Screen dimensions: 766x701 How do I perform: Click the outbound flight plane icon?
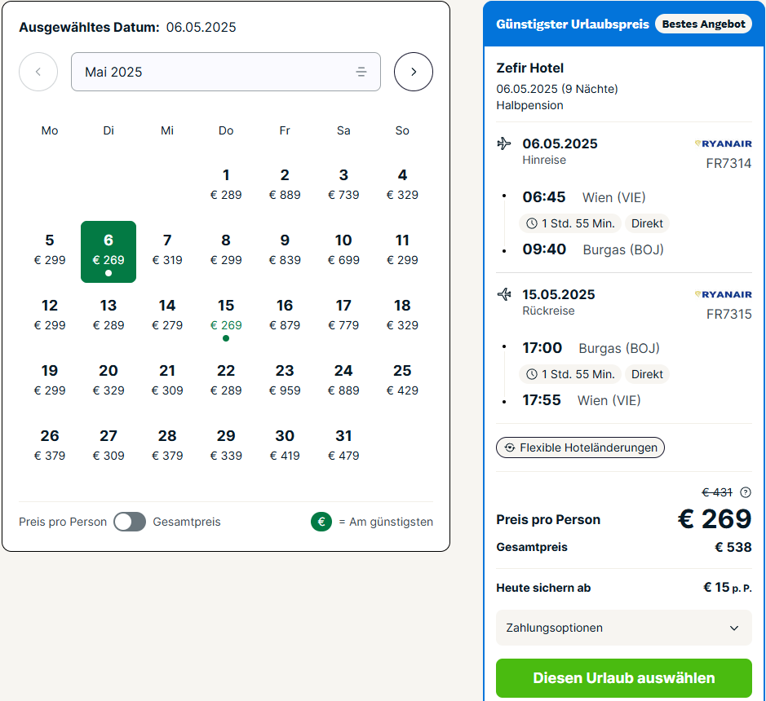pyautogui.click(x=504, y=143)
